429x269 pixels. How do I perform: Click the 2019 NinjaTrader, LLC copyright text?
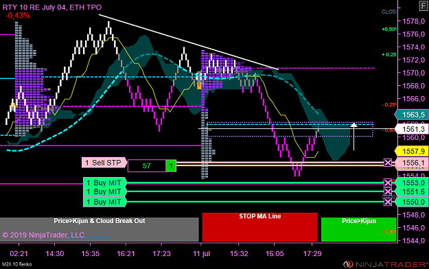pos(43,235)
